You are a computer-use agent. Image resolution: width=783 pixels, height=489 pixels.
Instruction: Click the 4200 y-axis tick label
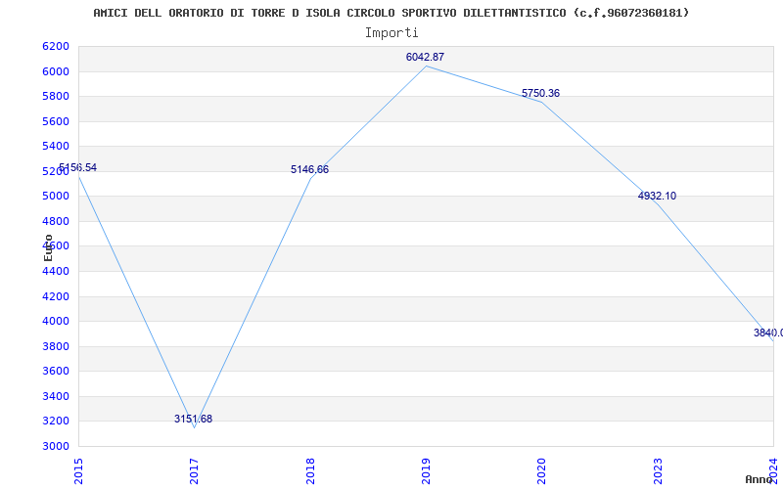click(56, 296)
